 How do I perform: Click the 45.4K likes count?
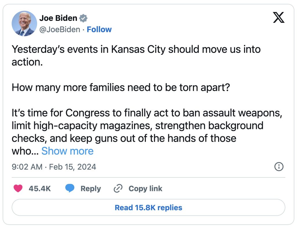(x=40, y=188)
